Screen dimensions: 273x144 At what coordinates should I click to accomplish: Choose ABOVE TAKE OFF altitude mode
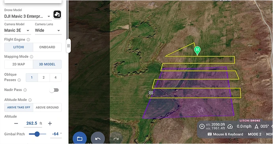19,108
